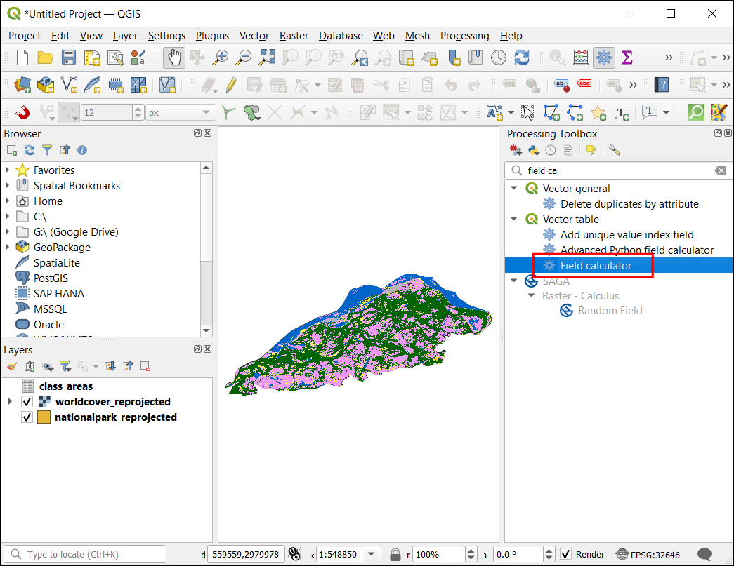This screenshot has height=566, width=734.
Task: Click the Zoom In magnifier tool
Action: (221, 58)
